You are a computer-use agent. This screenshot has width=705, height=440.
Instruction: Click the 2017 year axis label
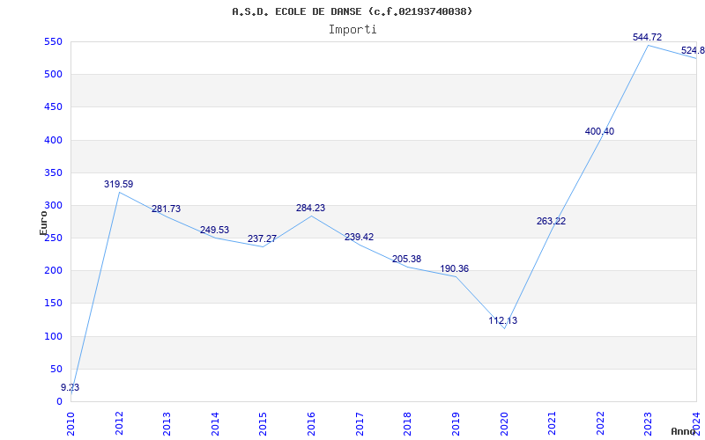pyautogui.click(x=360, y=424)
